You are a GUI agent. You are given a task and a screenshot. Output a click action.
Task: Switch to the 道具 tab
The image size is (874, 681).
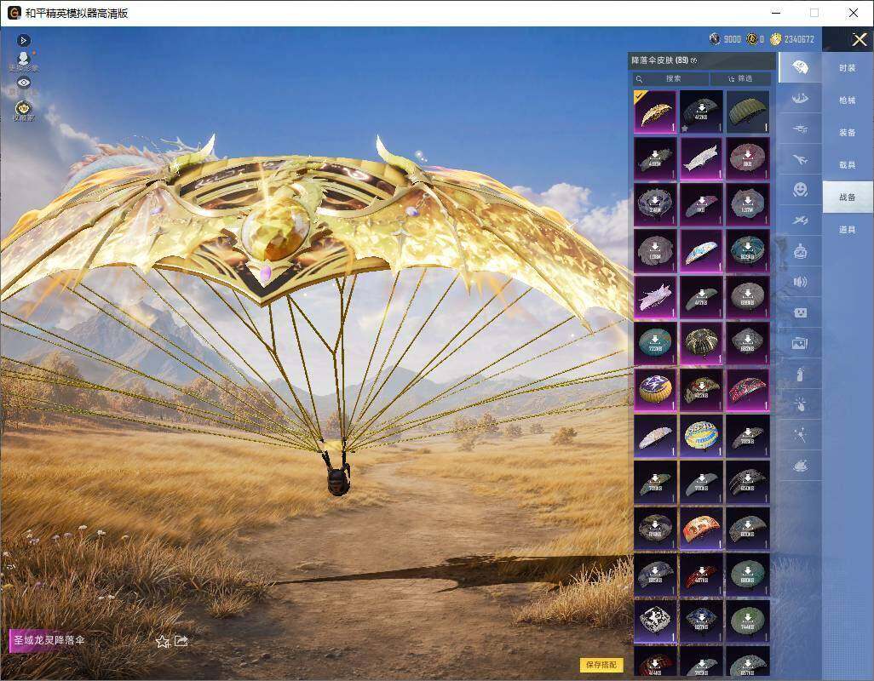point(848,230)
